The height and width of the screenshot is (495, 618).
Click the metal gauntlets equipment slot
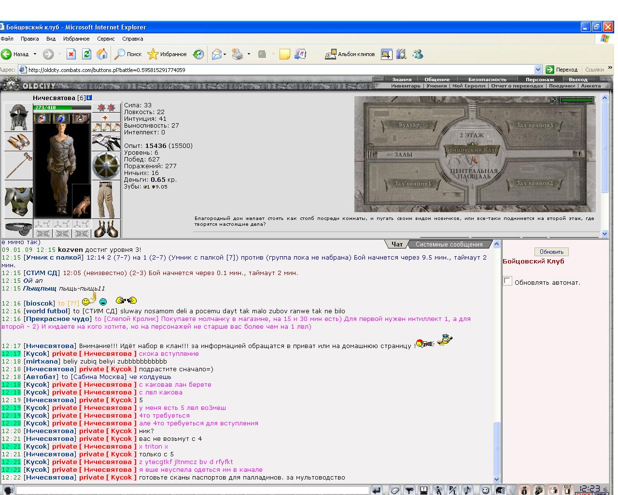point(106,142)
